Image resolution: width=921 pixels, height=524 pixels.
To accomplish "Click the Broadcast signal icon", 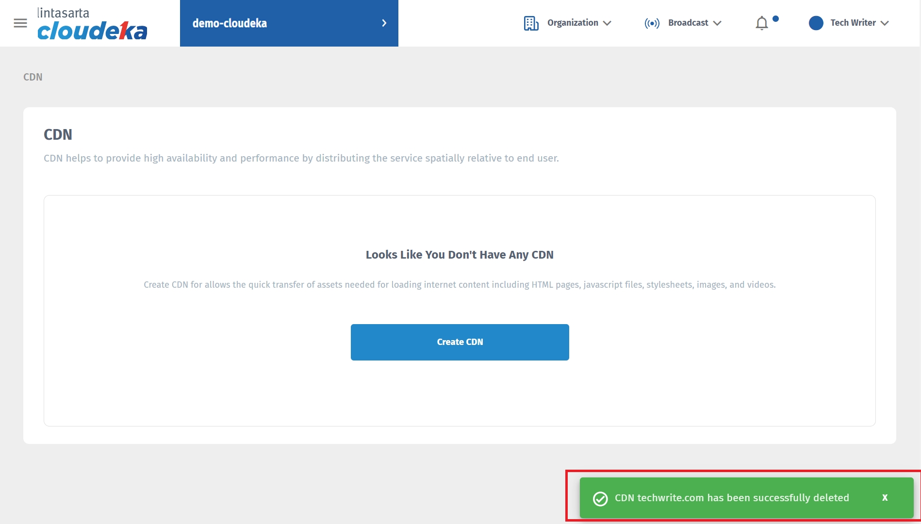I will (652, 23).
